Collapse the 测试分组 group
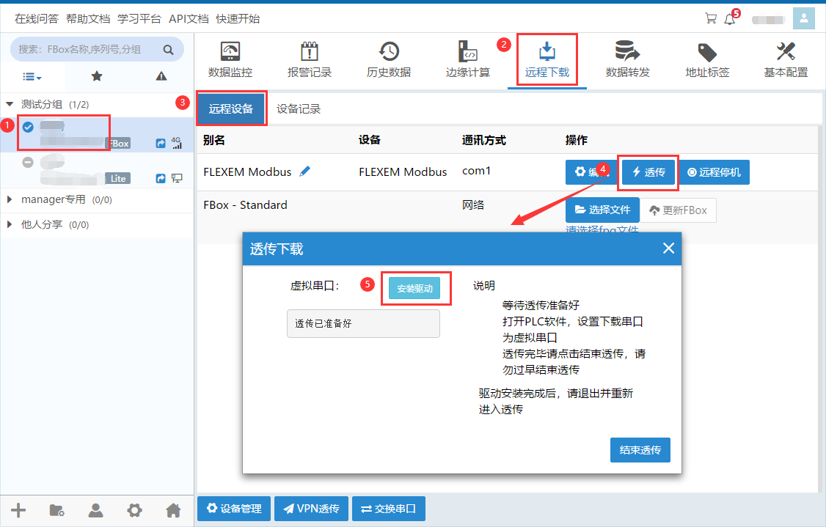The image size is (826, 527). [10, 105]
